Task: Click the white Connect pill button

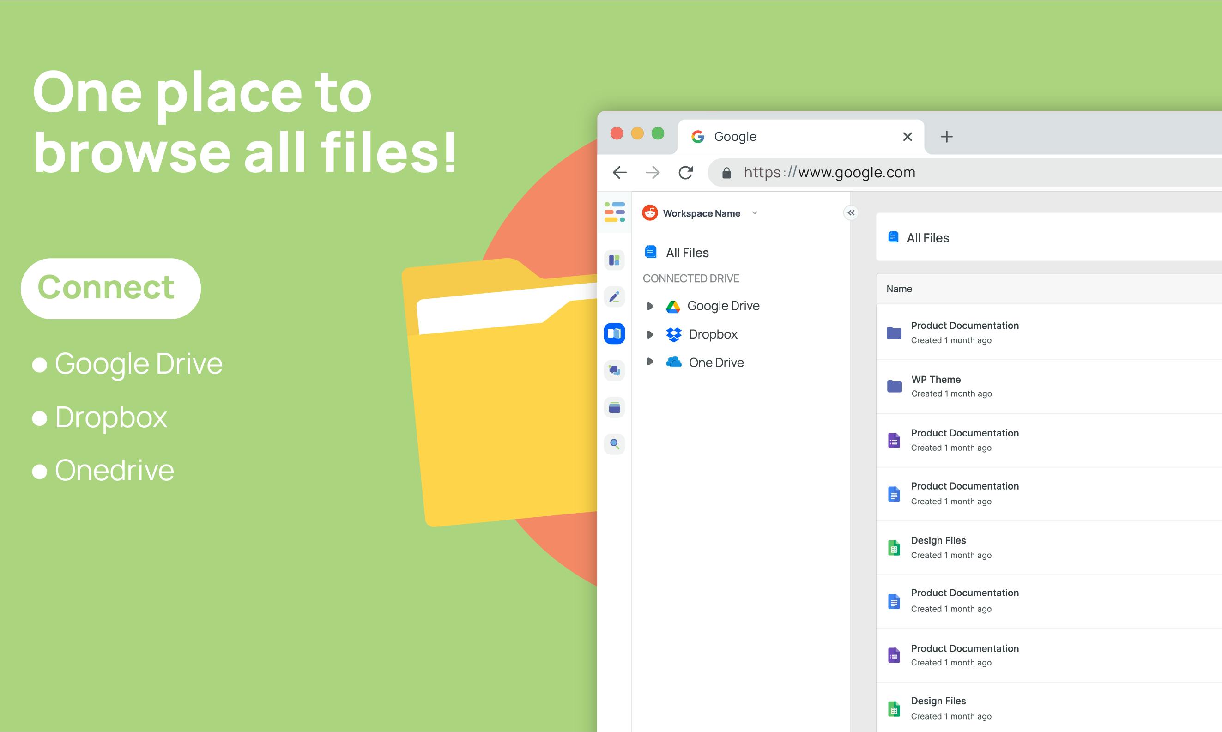Action: [110, 289]
